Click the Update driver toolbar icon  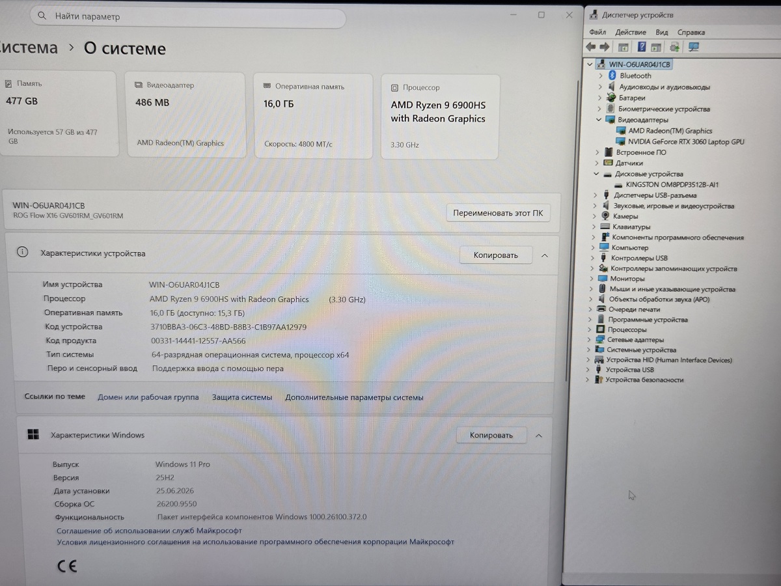click(x=674, y=47)
